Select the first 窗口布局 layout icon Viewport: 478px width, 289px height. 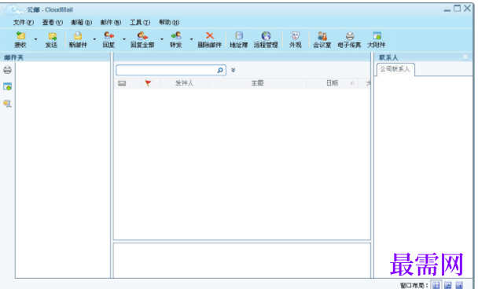click(436, 285)
